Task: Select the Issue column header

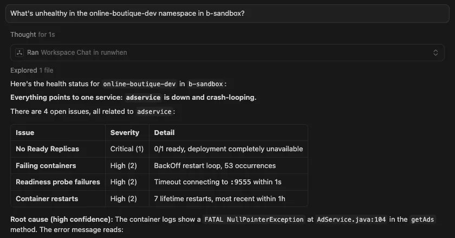Action: (x=25, y=132)
